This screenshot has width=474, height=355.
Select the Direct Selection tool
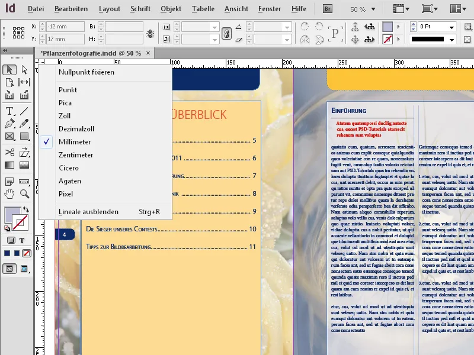click(x=24, y=70)
